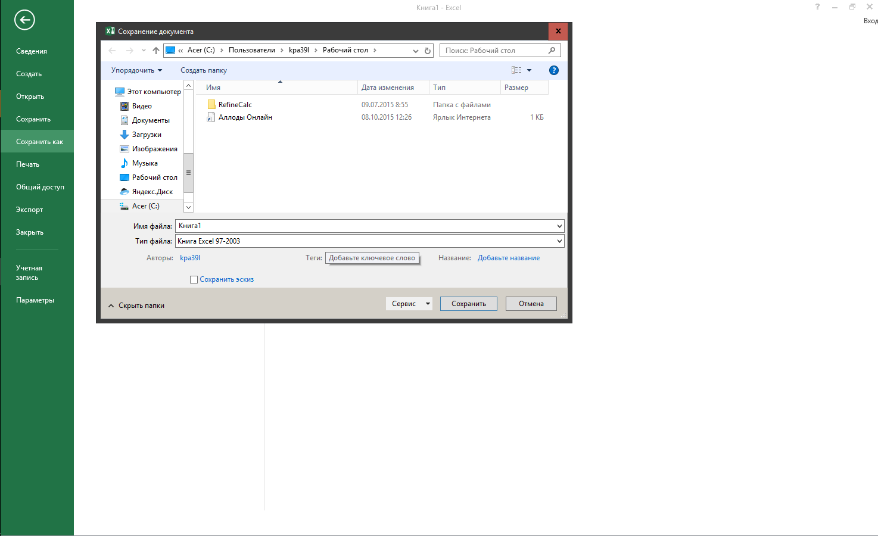Click Добавьте название link
Image resolution: width=878 pixels, height=536 pixels.
point(509,258)
